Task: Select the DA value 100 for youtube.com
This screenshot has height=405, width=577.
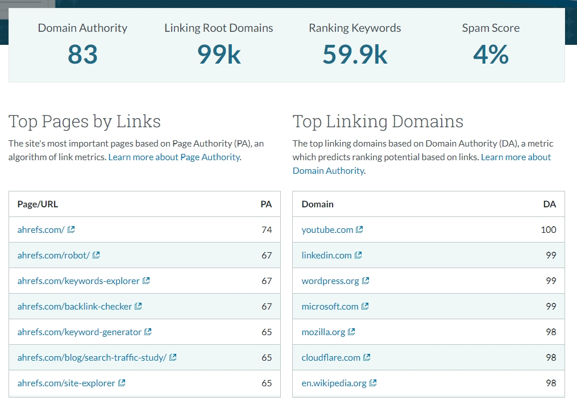Action: pyautogui.click(x=549, y=230)
